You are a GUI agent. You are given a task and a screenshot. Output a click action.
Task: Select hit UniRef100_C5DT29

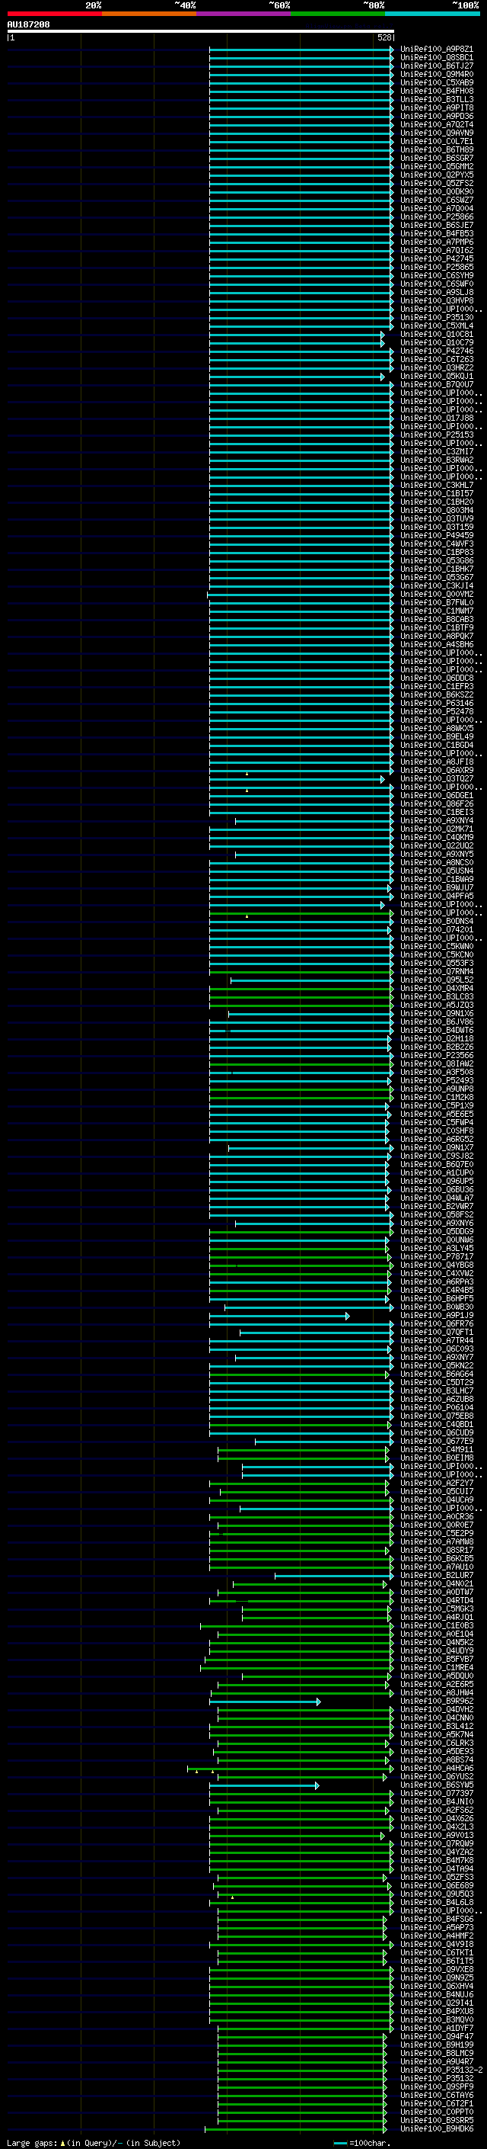tap(437, 1383)
